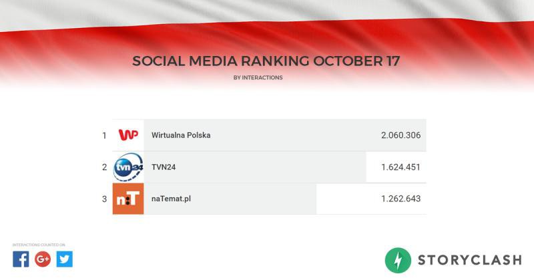534x280 pixels.
Task: Click the Storyclash lightning bolt icon
Action: click(398, 260)
